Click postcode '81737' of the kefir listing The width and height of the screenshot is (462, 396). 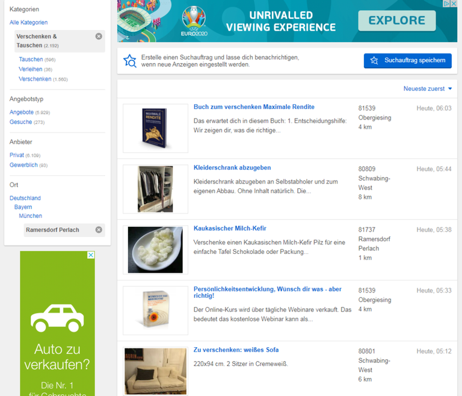point(366,230)
